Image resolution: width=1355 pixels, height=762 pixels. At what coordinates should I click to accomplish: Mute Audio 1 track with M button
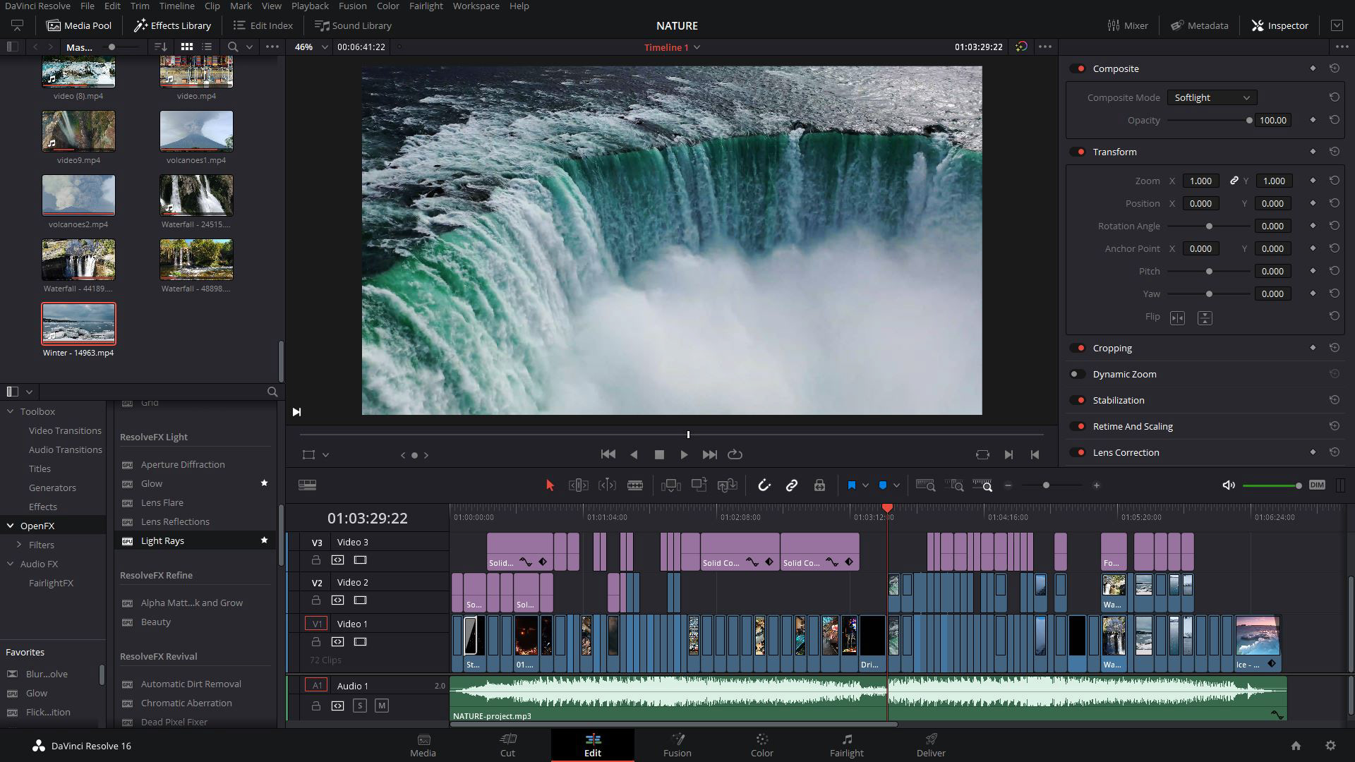click(x=381, y=706)
